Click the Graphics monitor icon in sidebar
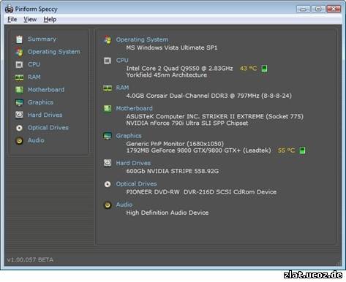This screenshot has width=346, height=282. point(19,102)
